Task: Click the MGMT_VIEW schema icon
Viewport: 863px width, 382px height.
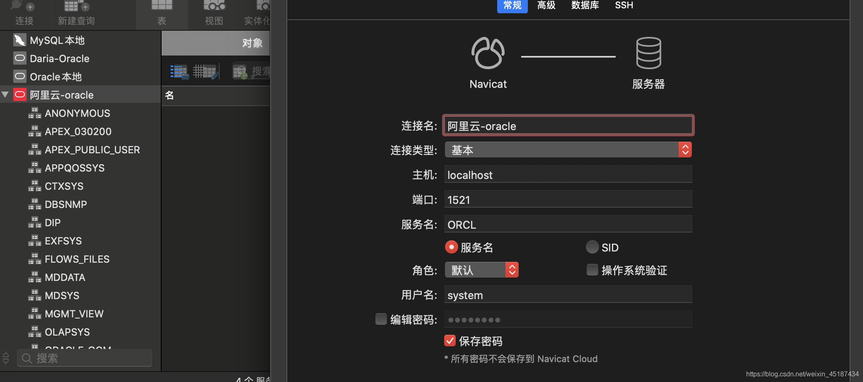Action: point(35,314)
